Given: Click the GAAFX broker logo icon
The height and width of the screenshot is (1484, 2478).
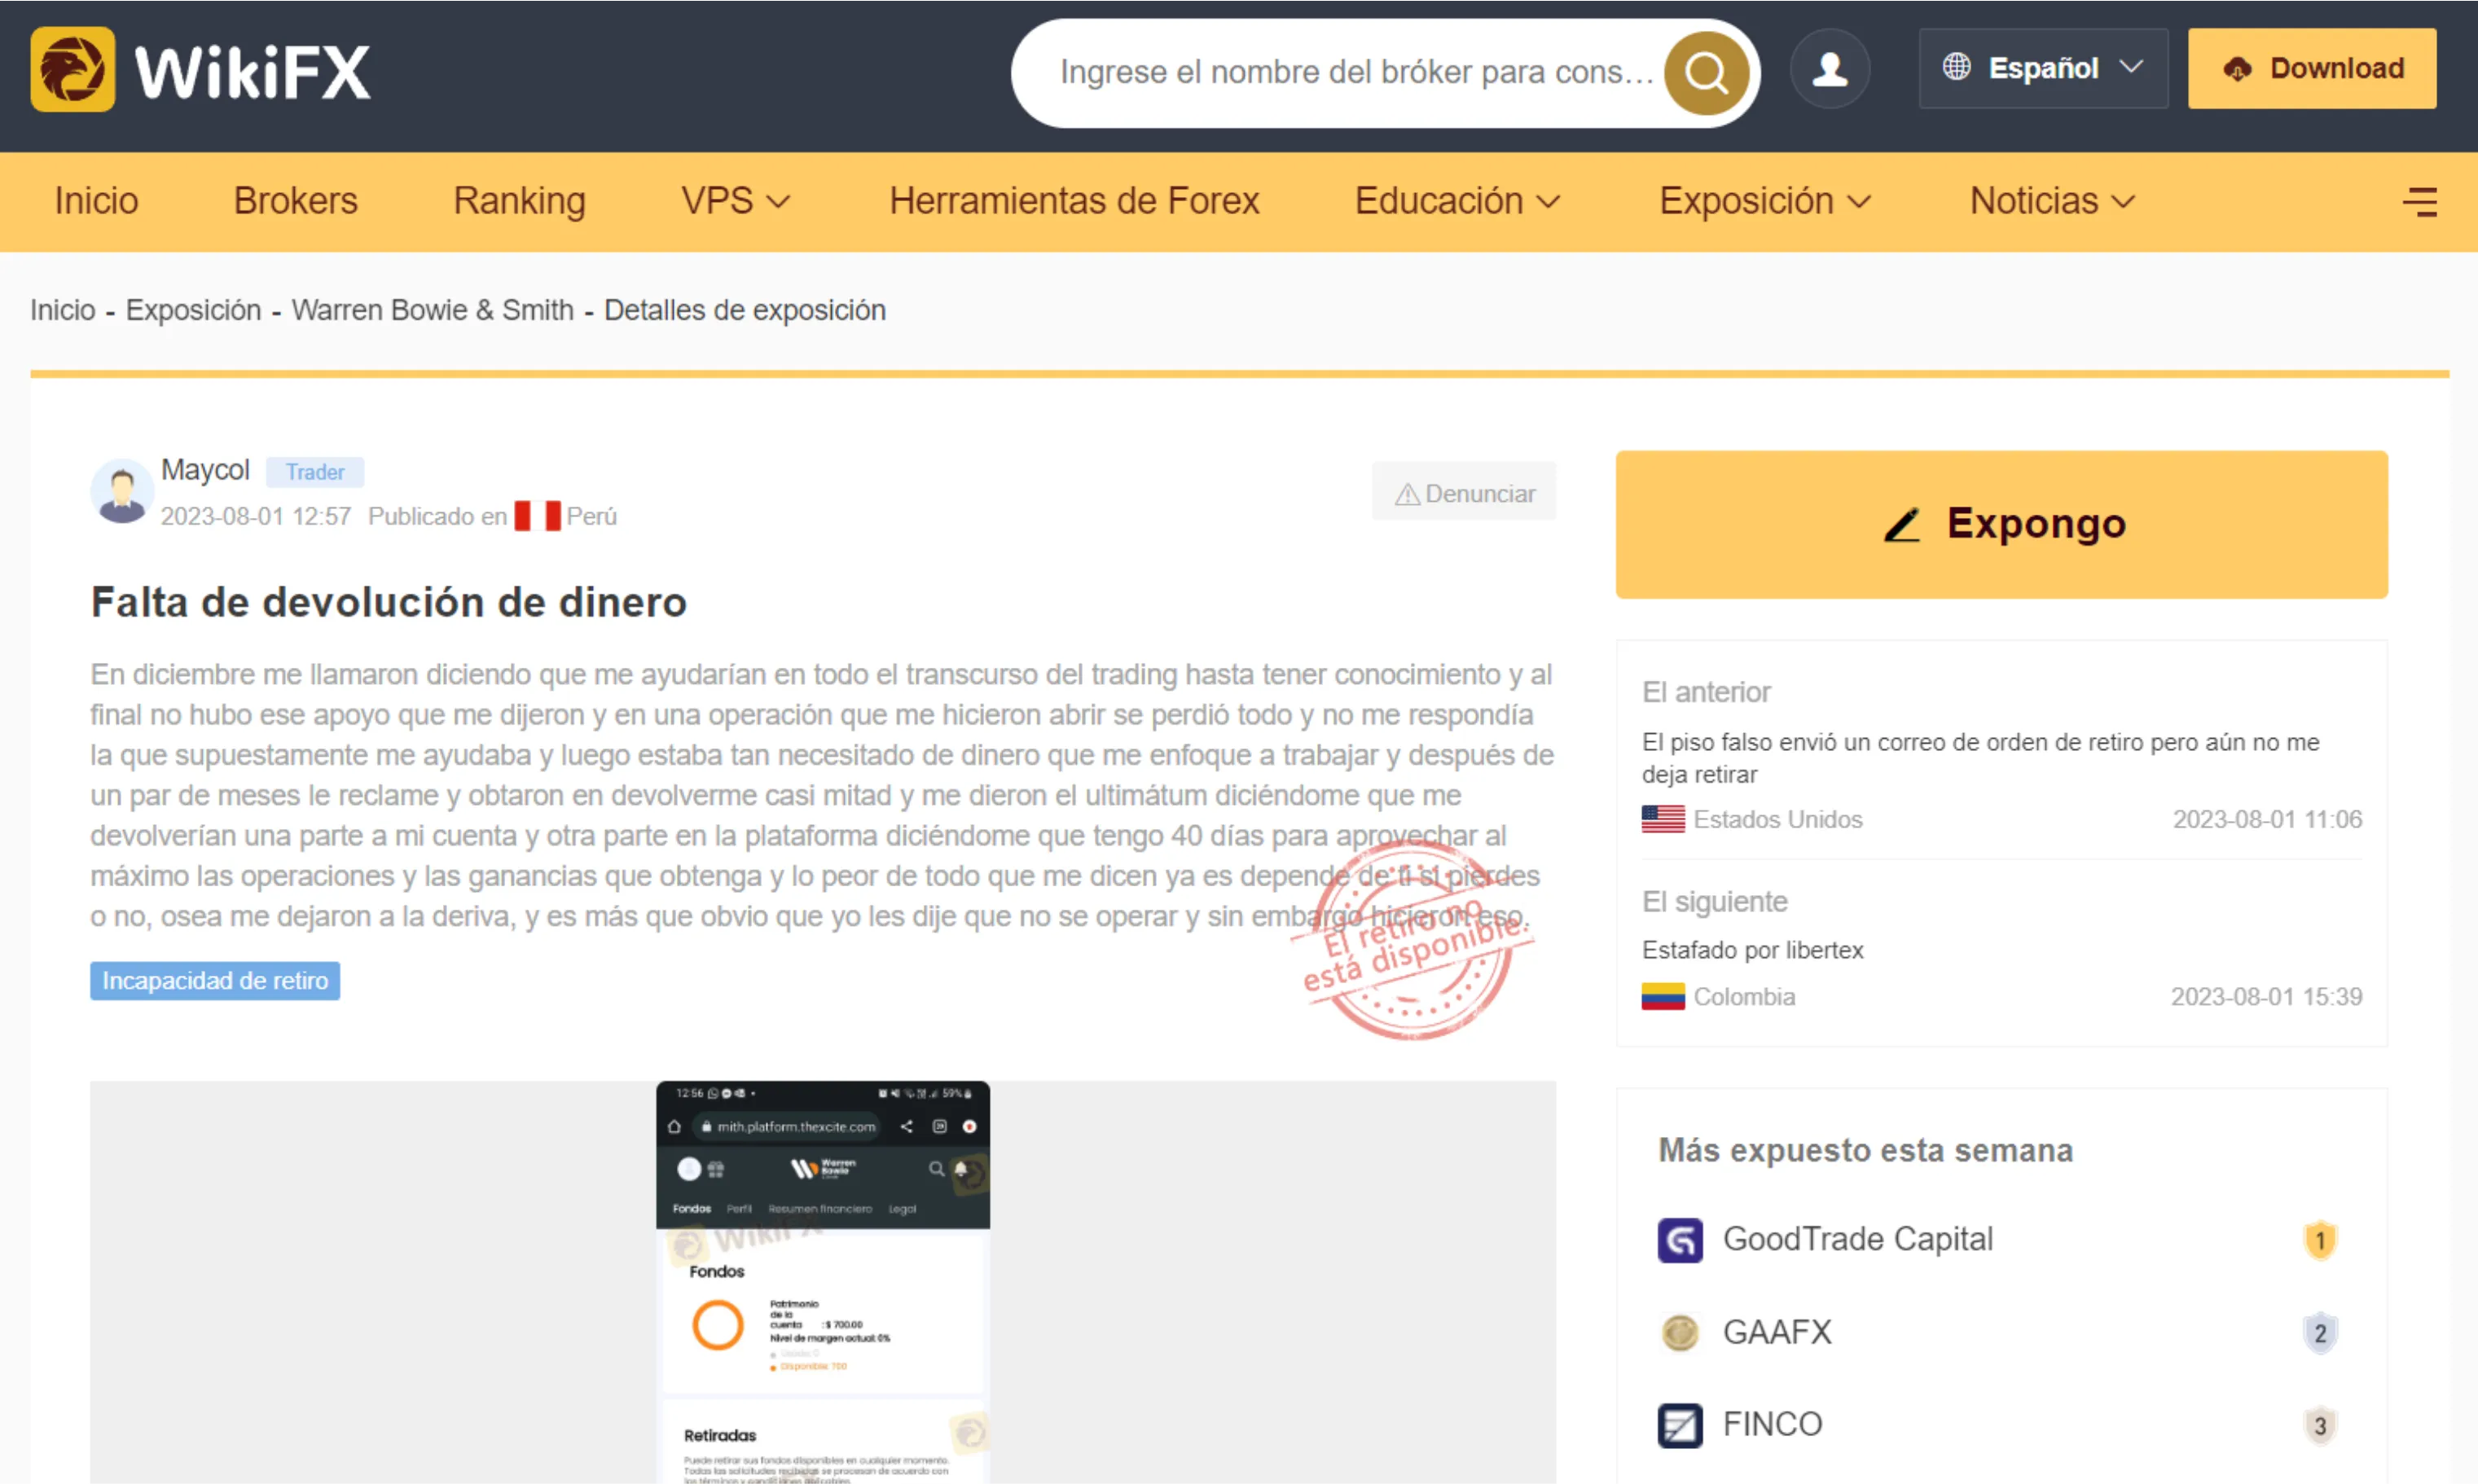Looking at the screenshot, I should click(x=1680, y=1332).
